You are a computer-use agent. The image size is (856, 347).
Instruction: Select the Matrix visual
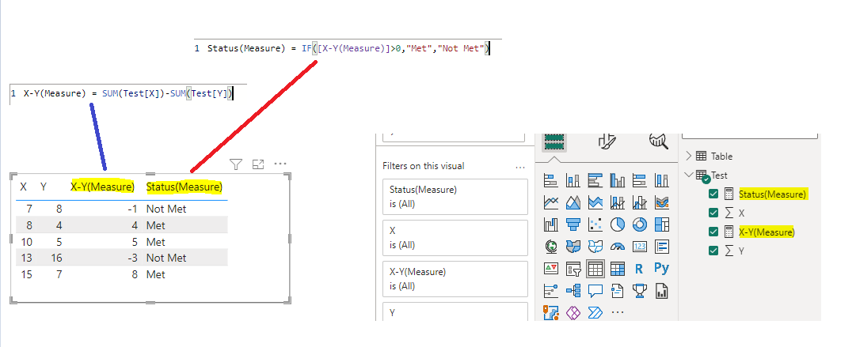coord(618,269)
